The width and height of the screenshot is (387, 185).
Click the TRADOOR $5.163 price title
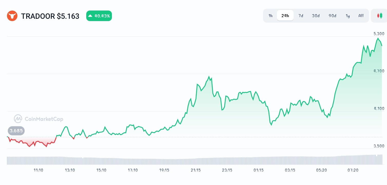[50, 16]
